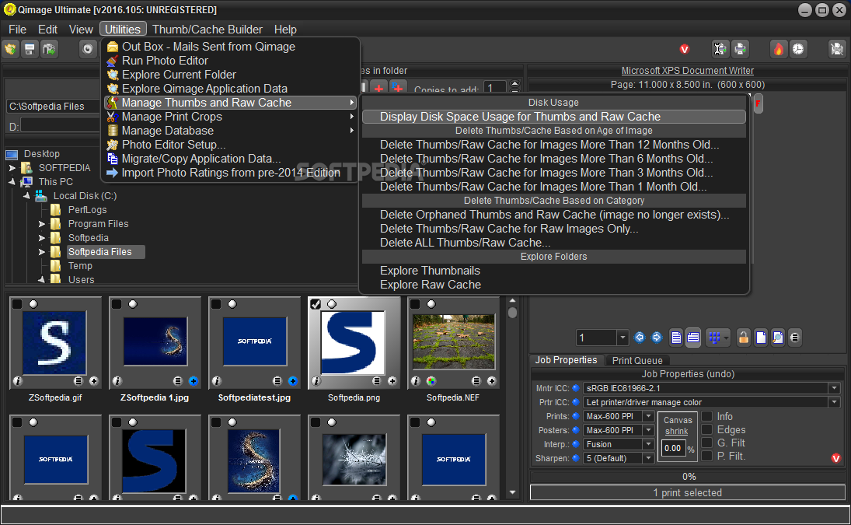Check the Softpediatest.jpg thumbnail checkbox
This screenshot has height=525, width=851.
click(x=216, y=304)
